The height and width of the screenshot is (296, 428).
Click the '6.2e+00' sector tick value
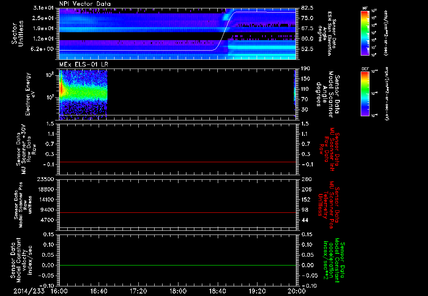(42, 49)
